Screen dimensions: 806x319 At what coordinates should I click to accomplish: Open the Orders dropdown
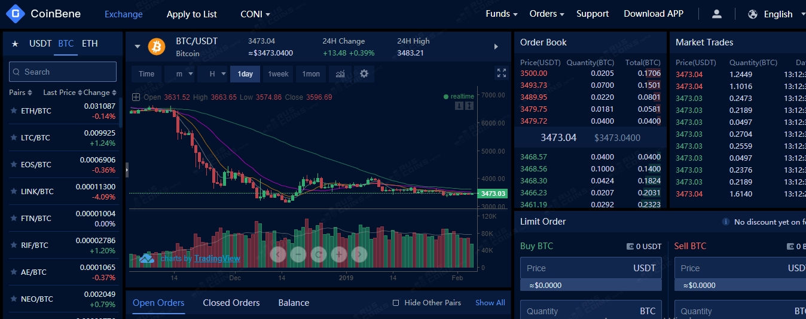[x=547, y=14]
